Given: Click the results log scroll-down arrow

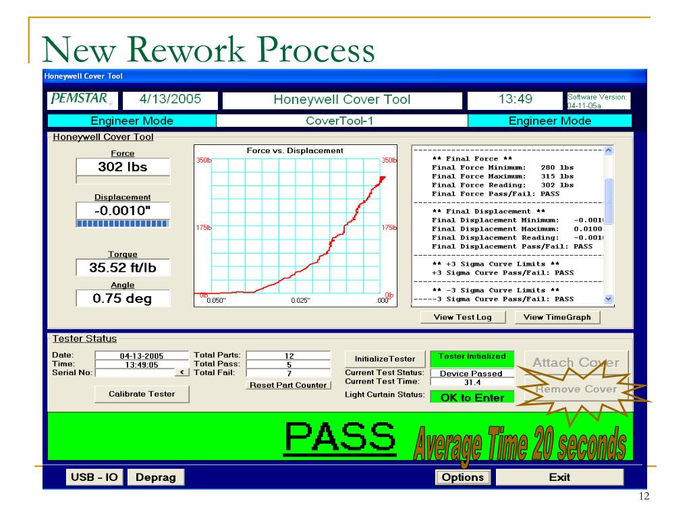Looking at the screenshot, I should tap(609, 299).
